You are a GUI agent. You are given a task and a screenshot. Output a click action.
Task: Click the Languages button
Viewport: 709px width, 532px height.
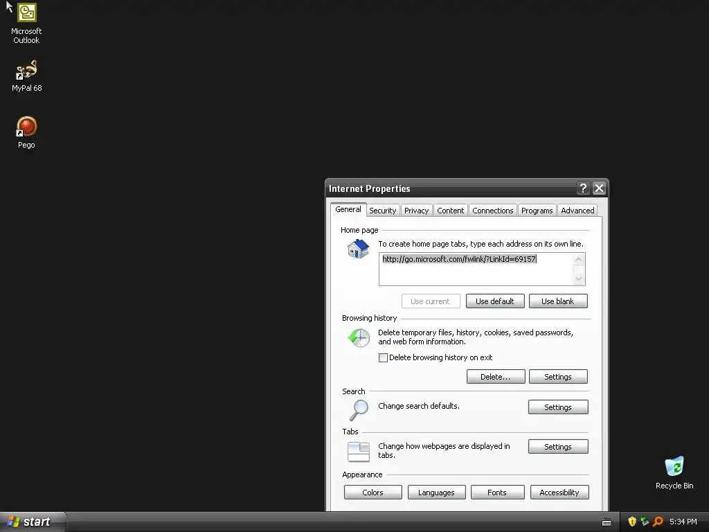click(x=436, y=493)
